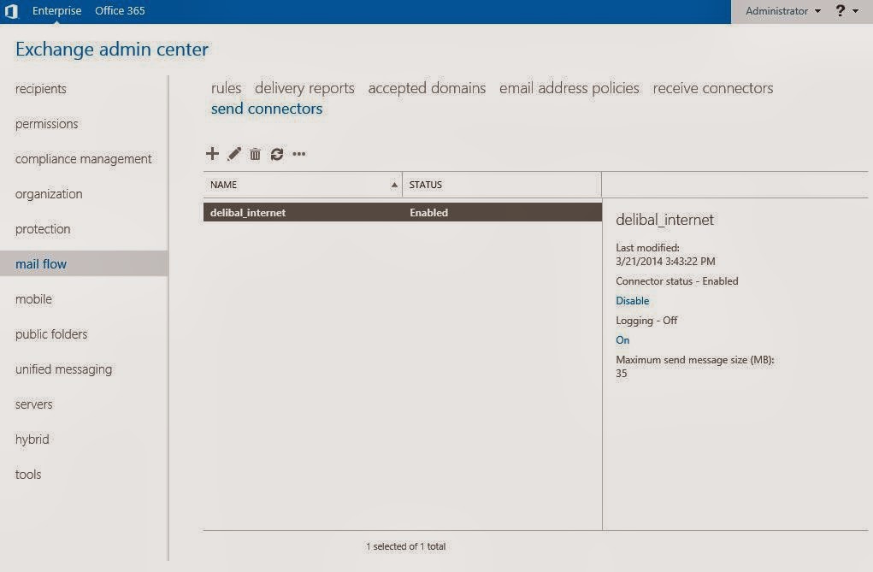Click the Enterprise link in top bar
Screen dimensions: 873x572
pyautogui.click(x=56, y=11)
